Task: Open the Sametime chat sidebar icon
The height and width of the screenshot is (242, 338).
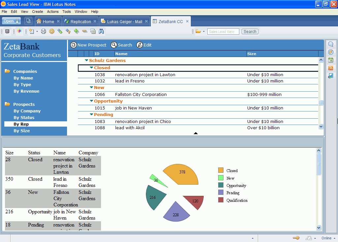Action: [x=331, y=45]
